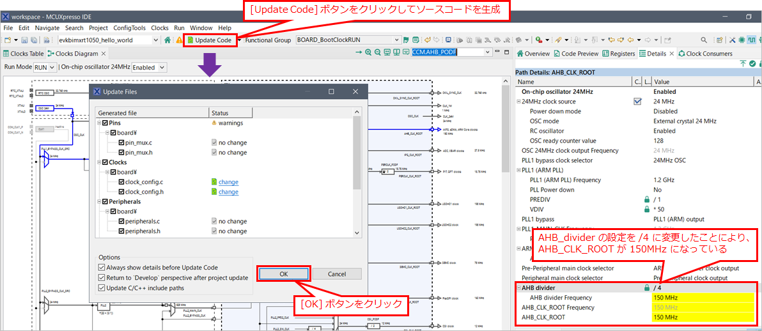Open the Navigate menu
This screenshot has height=331, width=762.
coord(47,28)
